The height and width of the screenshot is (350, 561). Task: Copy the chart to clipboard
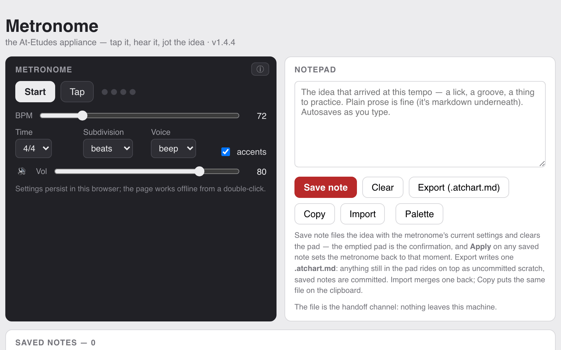tap(315, 214)
